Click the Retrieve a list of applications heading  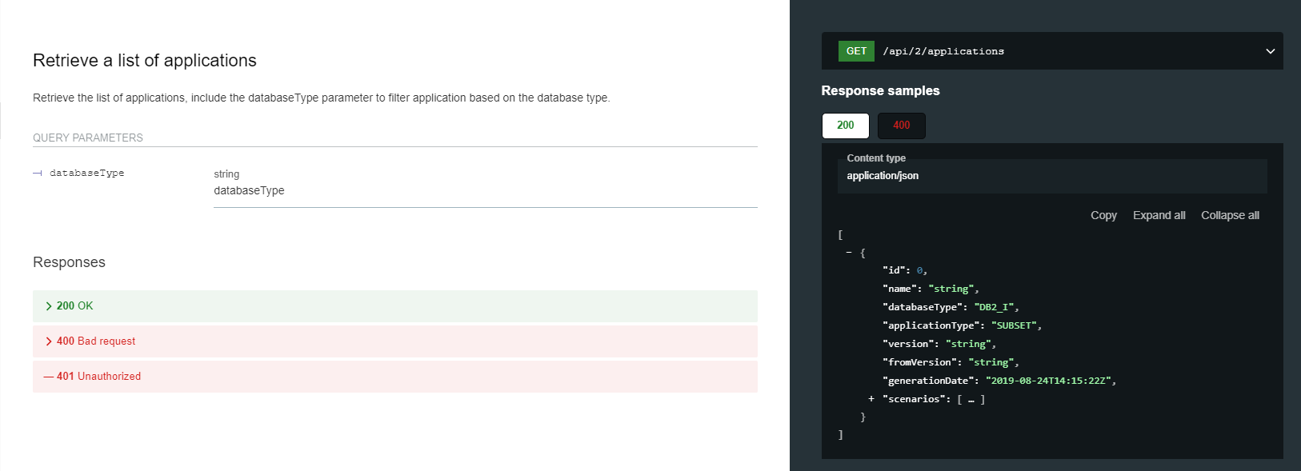coord(145,61)
